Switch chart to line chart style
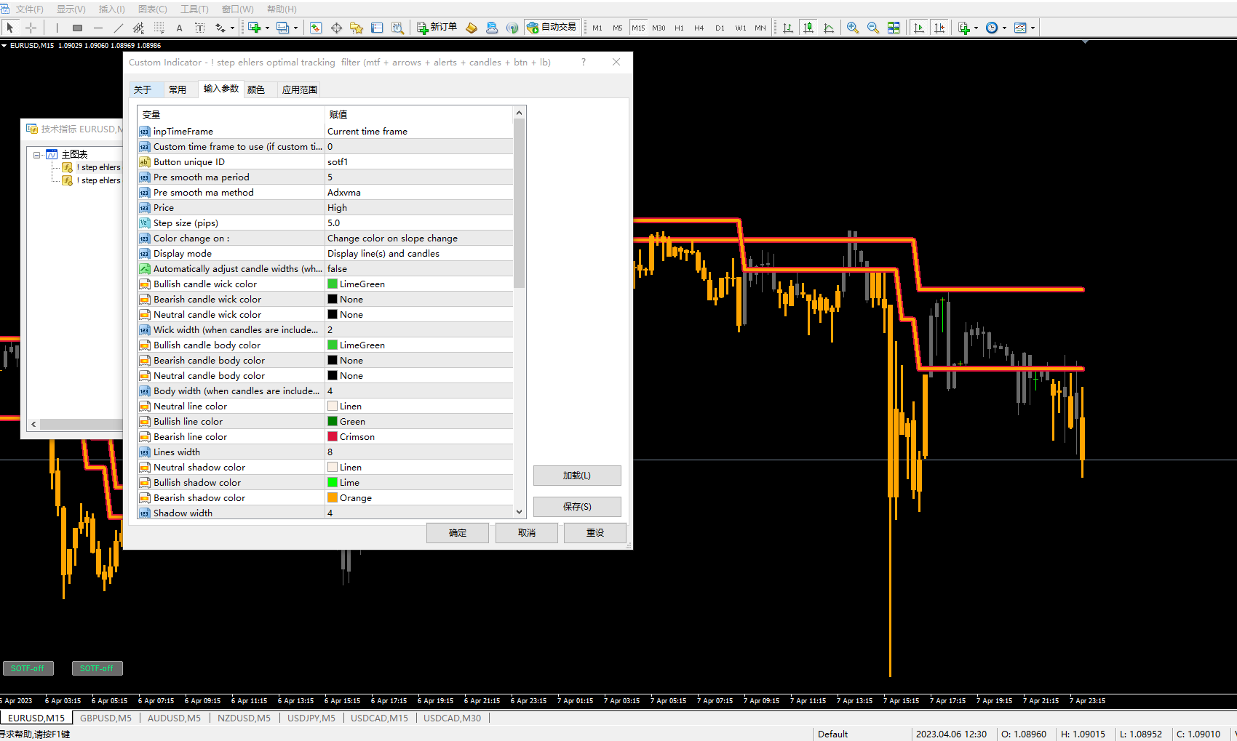Image resolution: width=1237 pixels, height=741 pixels. click(x=829, y=28)
